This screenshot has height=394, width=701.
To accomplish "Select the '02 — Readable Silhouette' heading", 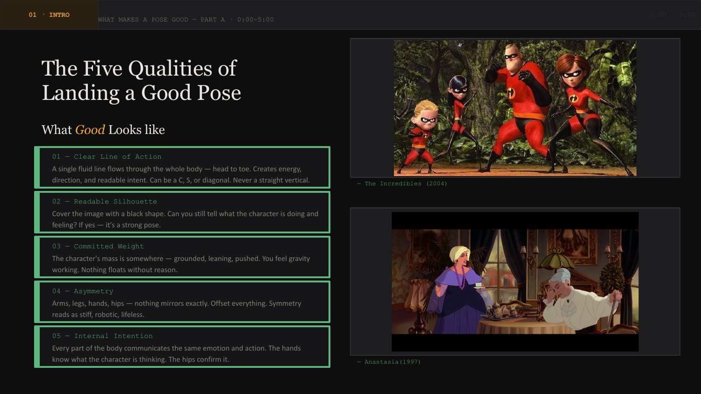I will pos(105,202).
